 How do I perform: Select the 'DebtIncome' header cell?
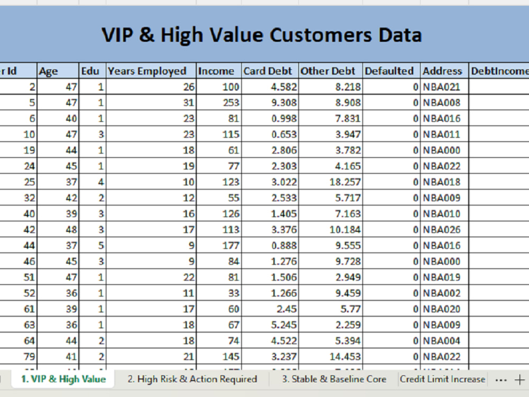(x=499, y=71)
